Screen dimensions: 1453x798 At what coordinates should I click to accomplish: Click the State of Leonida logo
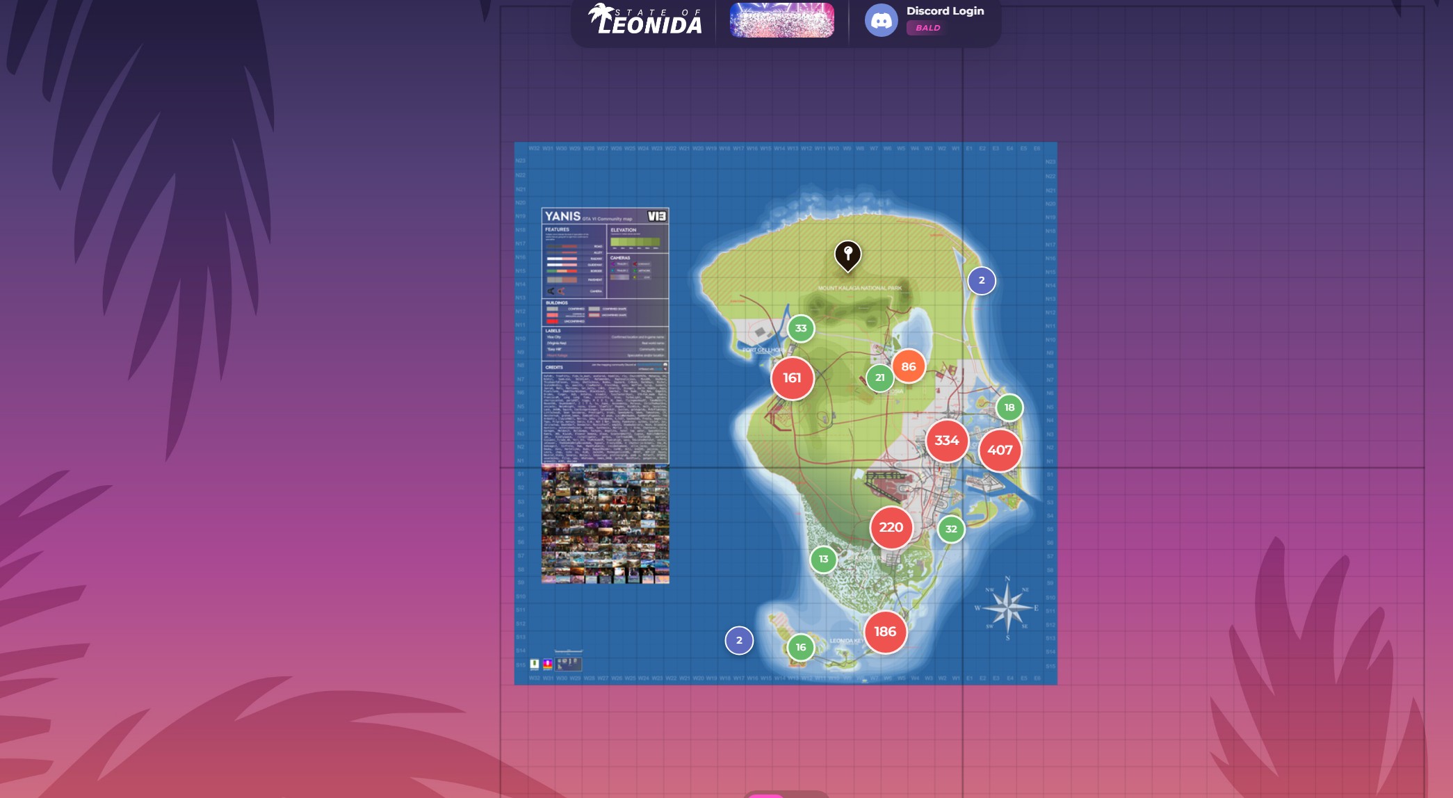point(645,19)
